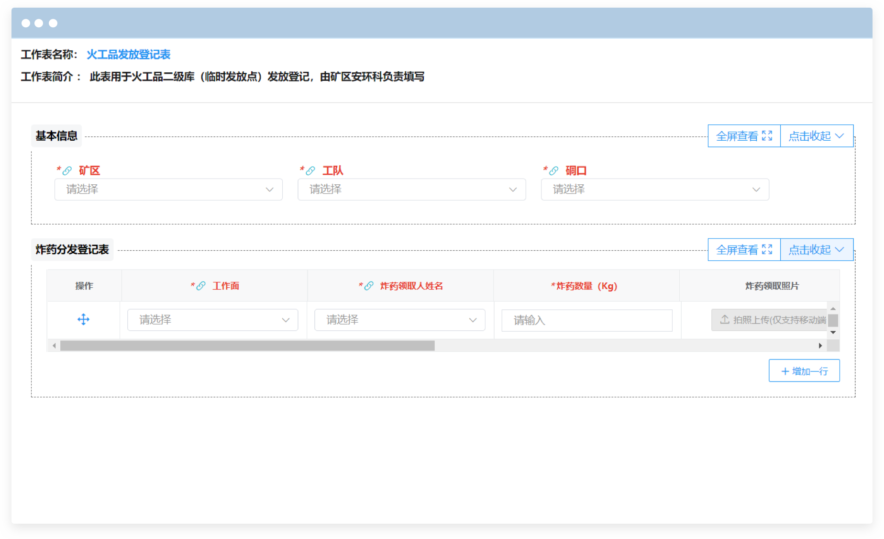Open the 炸药领取人姓名 dropdown in table row
884x539 pixels.
pos(399,320)
